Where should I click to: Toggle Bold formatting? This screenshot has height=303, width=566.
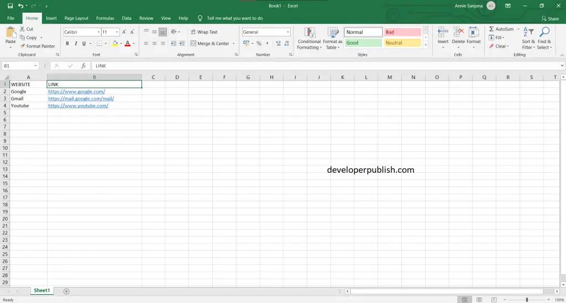coord(67,44)
